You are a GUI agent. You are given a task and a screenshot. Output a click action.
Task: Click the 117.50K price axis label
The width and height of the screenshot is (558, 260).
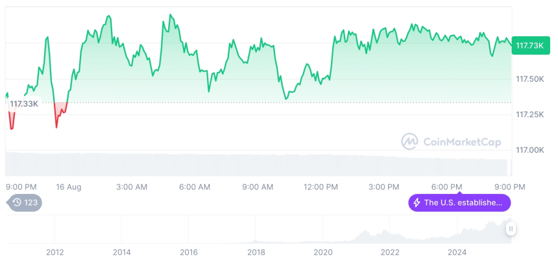click(x=529, y=79)
